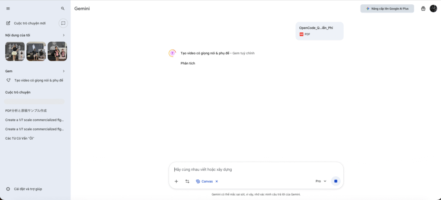Expand the Nội dung của tôi section
This screenshot has width=441, height=200.
63,35
